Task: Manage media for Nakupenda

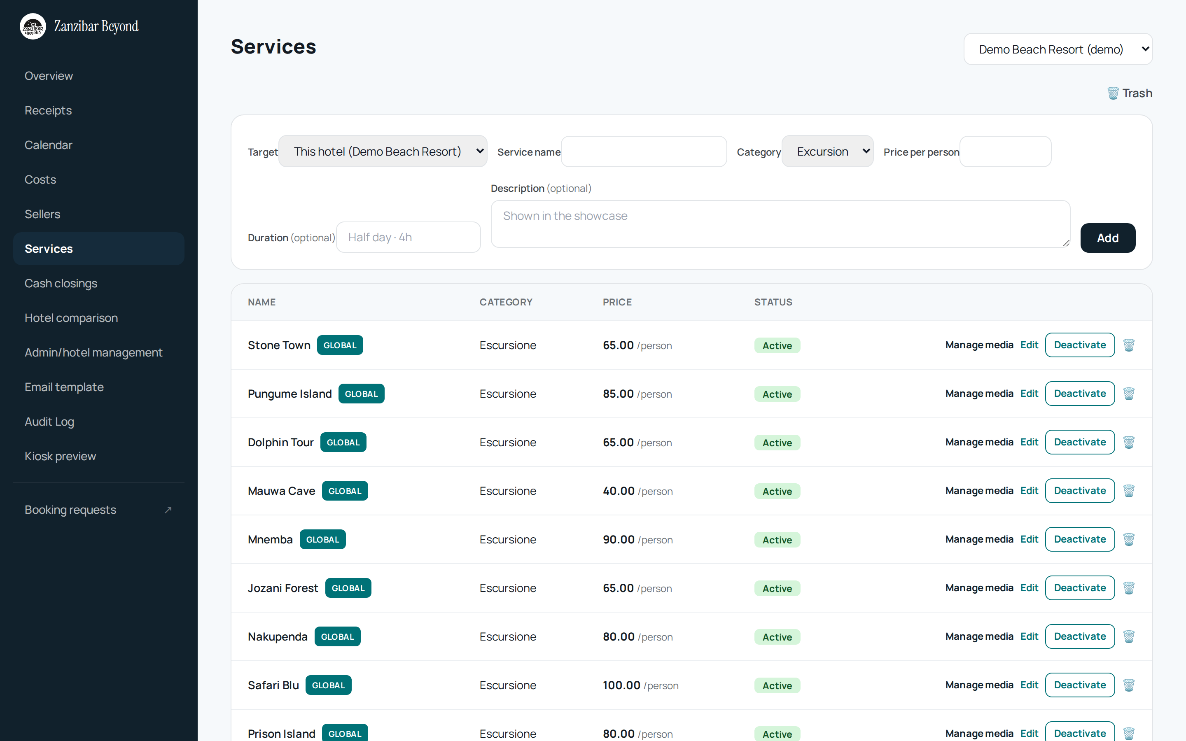Action: 979,636
